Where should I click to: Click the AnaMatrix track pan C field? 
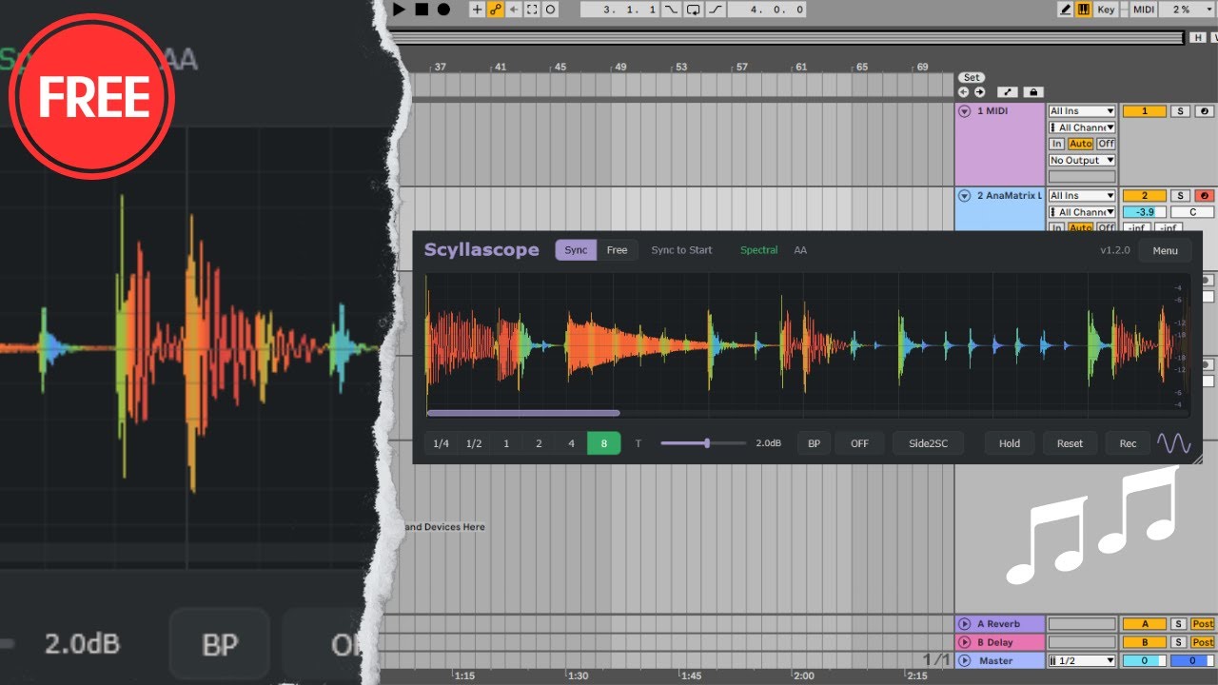[1192, 212]
